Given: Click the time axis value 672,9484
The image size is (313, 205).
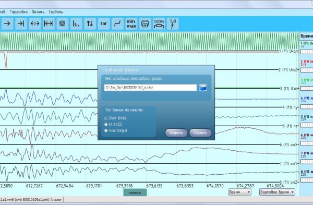Looking at the screenshot, I should tap(65, 186).
